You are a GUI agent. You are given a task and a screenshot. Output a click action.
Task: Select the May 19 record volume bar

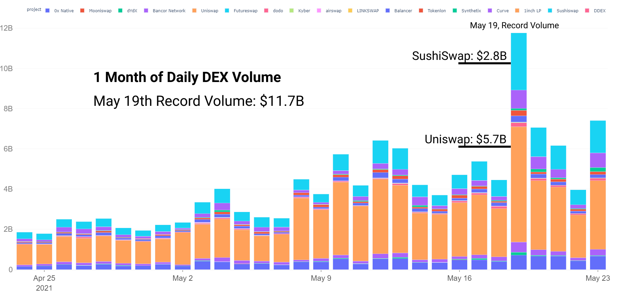pyautogui.click(x=519, y=151)
